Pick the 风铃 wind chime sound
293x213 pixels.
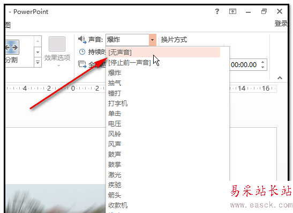coord(115,134)
